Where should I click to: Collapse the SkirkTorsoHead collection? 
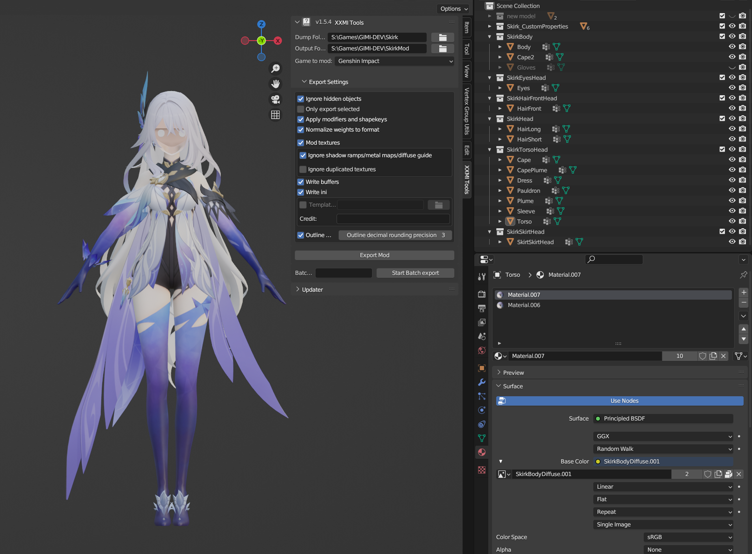pyautogui.click(x=490, y=150)
